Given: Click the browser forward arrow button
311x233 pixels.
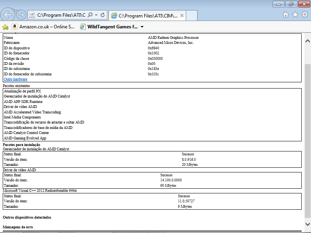Looking at the screenshot, I should (21, 15).
